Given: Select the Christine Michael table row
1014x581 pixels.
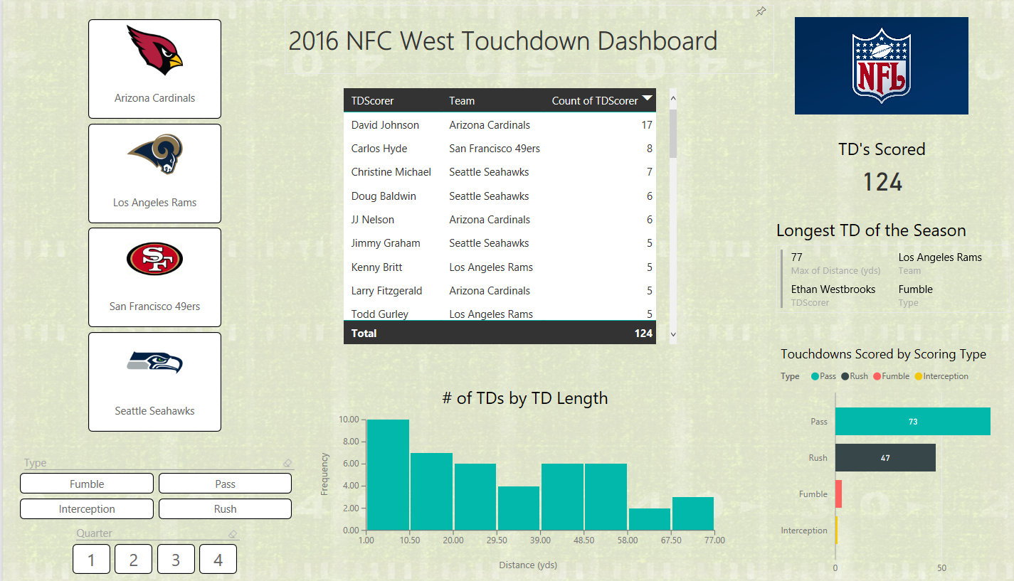Looking at the screenshot, I should coord(500,172).
